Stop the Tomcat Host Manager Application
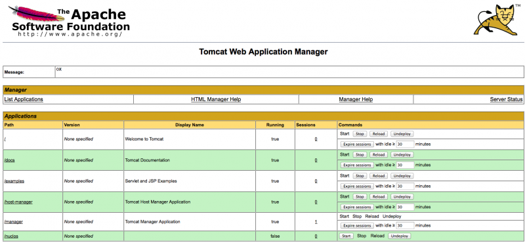Image resolution: width=525 pixels, height=243 pixels. [x=360, y=197]
